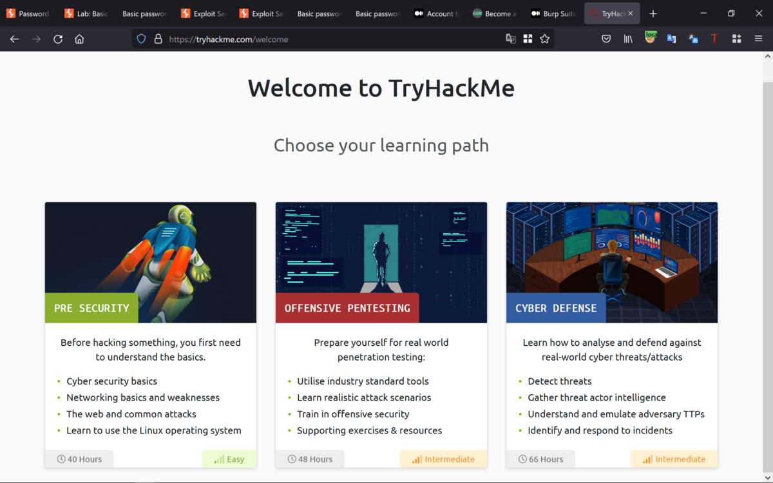Viewport: 773px width, 483px height.
Task: Click the clock icon beside 48 Hours
Action: (292, 459)
